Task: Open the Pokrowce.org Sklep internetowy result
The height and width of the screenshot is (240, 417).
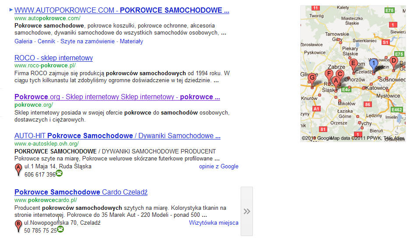Action: [x=117, y=97]
